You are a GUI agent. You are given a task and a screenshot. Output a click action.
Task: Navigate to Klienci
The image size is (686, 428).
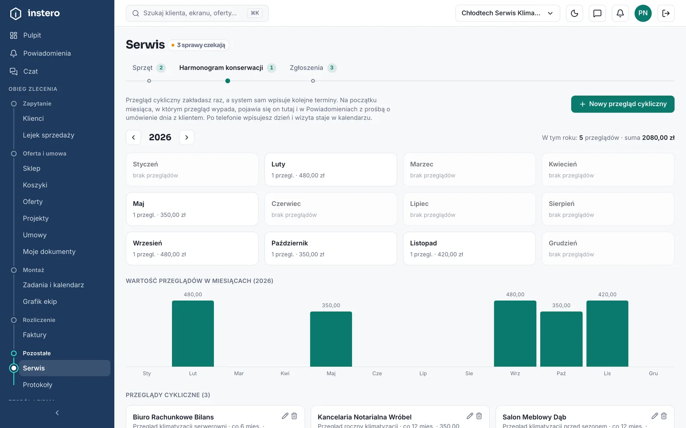pos(64,119)
